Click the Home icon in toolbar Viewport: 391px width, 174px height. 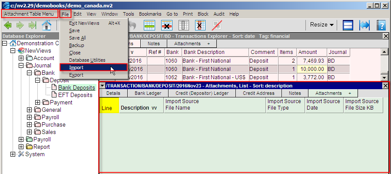coord(46,25)
